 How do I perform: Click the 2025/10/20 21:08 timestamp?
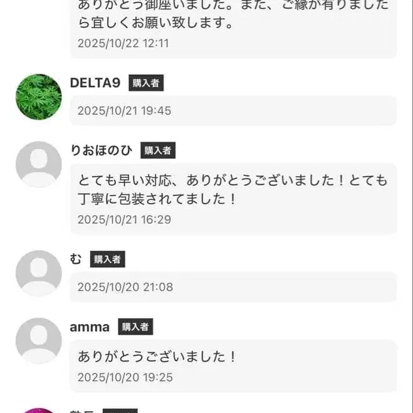tap(125, 287)
